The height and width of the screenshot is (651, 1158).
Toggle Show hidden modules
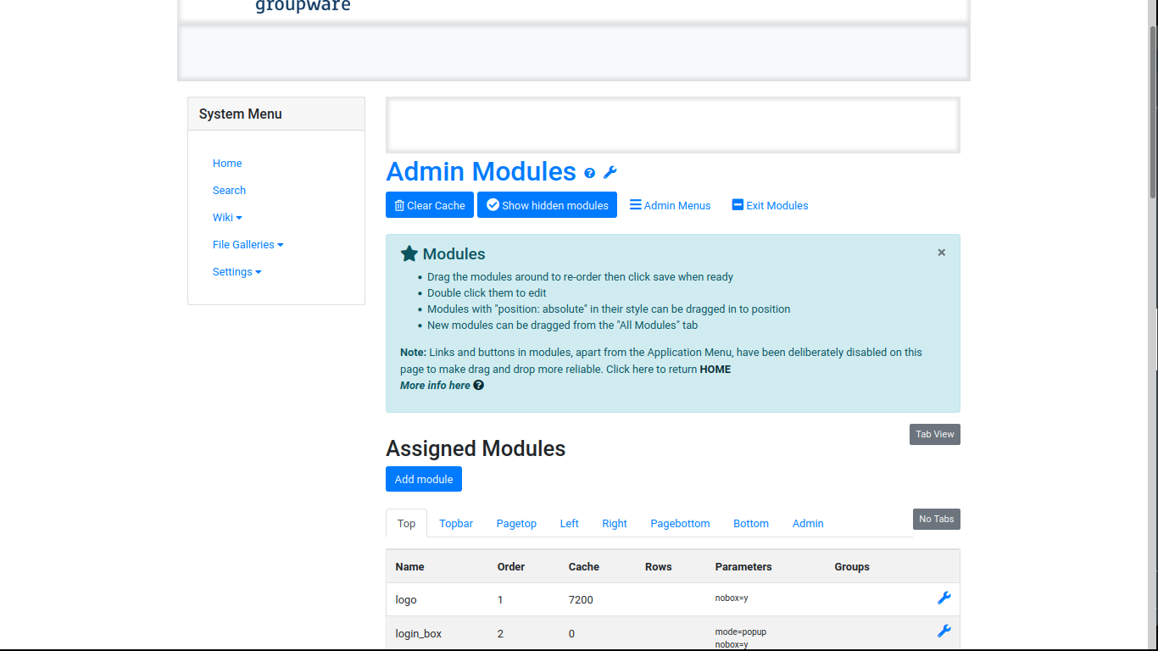pyautogui.click(x=547, y=205)
